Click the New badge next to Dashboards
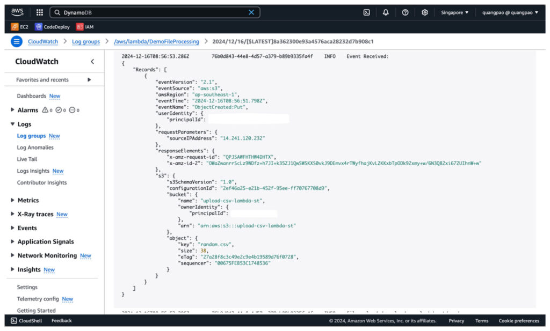The width and height of the screenshot is (550, 331). [55, 96]
